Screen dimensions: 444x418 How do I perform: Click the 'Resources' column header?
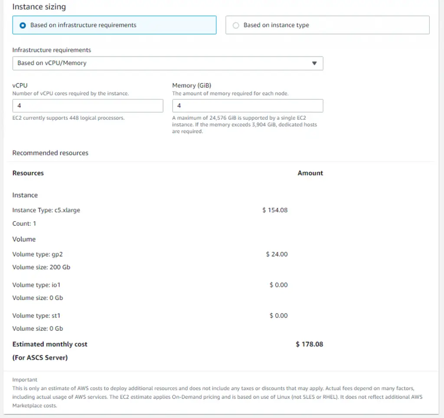pyautogui.click(x=28, y=173)
